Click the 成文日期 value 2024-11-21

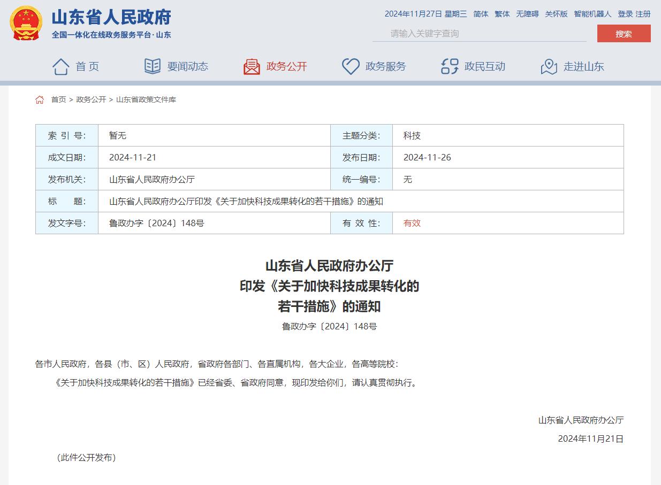pos(133,158)
